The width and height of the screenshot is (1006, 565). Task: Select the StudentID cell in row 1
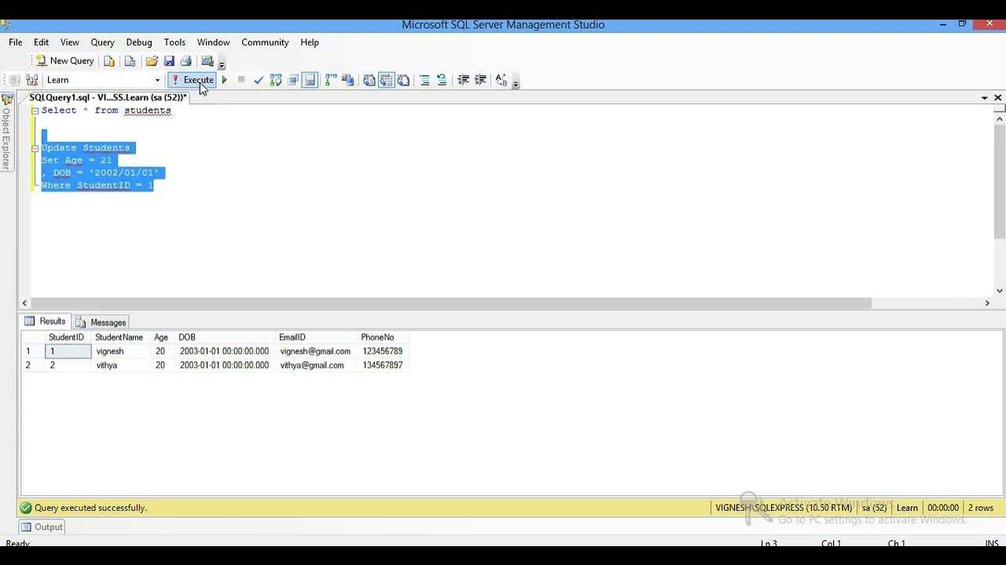pyautogui.click(x=68, y=352)
